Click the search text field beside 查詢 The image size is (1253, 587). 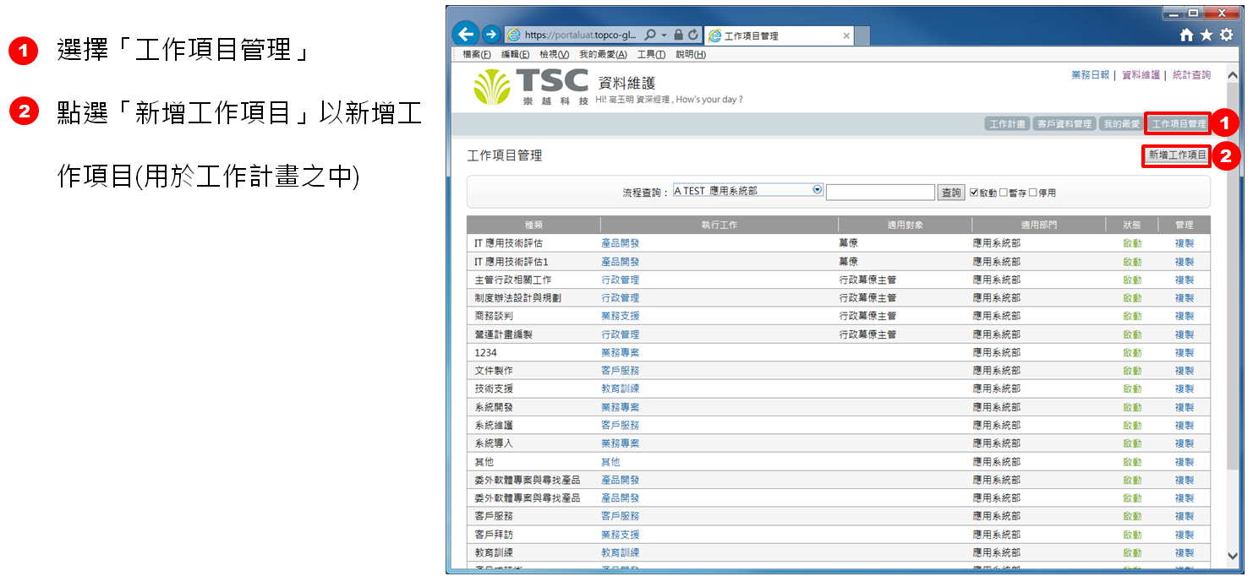click(880, 193)
